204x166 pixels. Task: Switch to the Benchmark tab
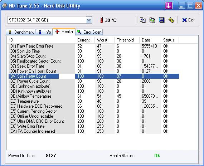(20, 32)
